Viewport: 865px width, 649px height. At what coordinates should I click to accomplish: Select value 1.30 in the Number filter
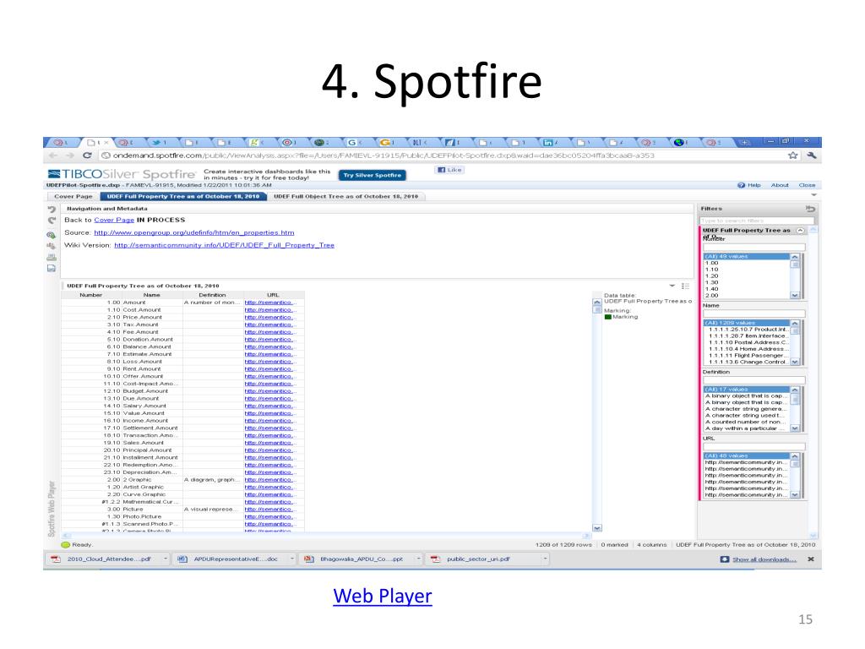pos(747,282)
